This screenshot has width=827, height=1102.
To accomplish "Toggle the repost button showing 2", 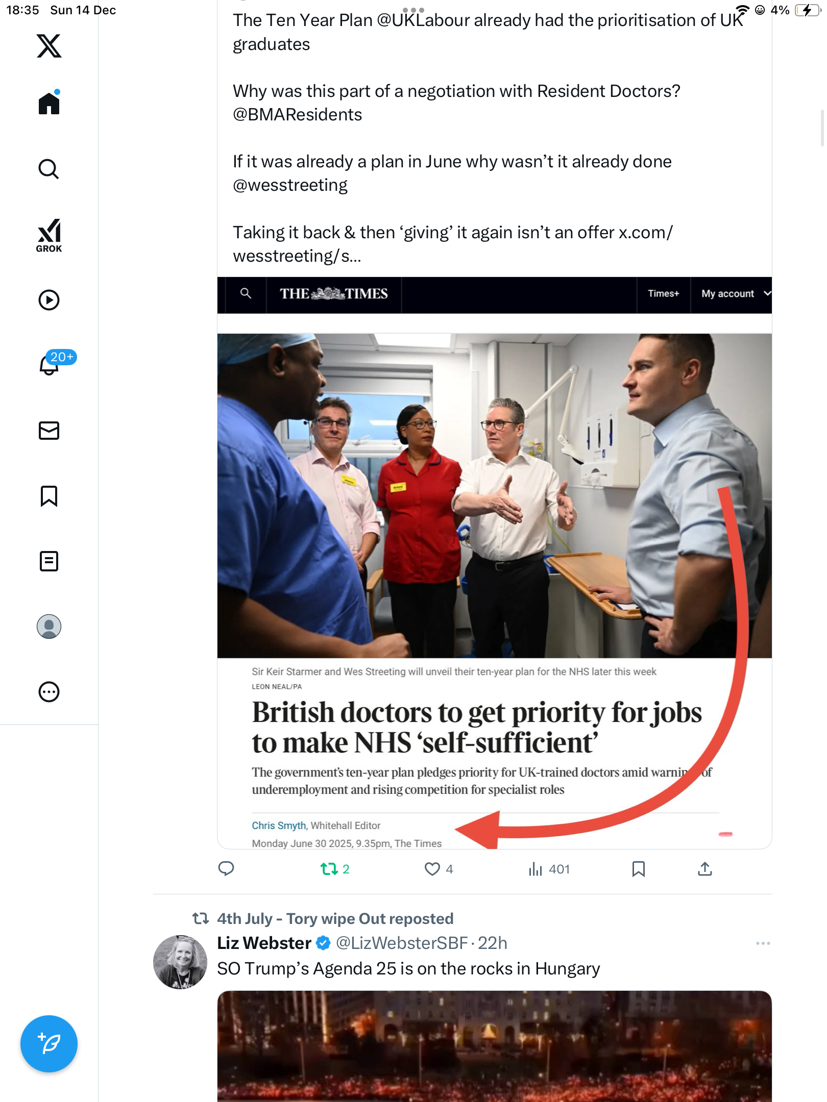I will [329, 869].
